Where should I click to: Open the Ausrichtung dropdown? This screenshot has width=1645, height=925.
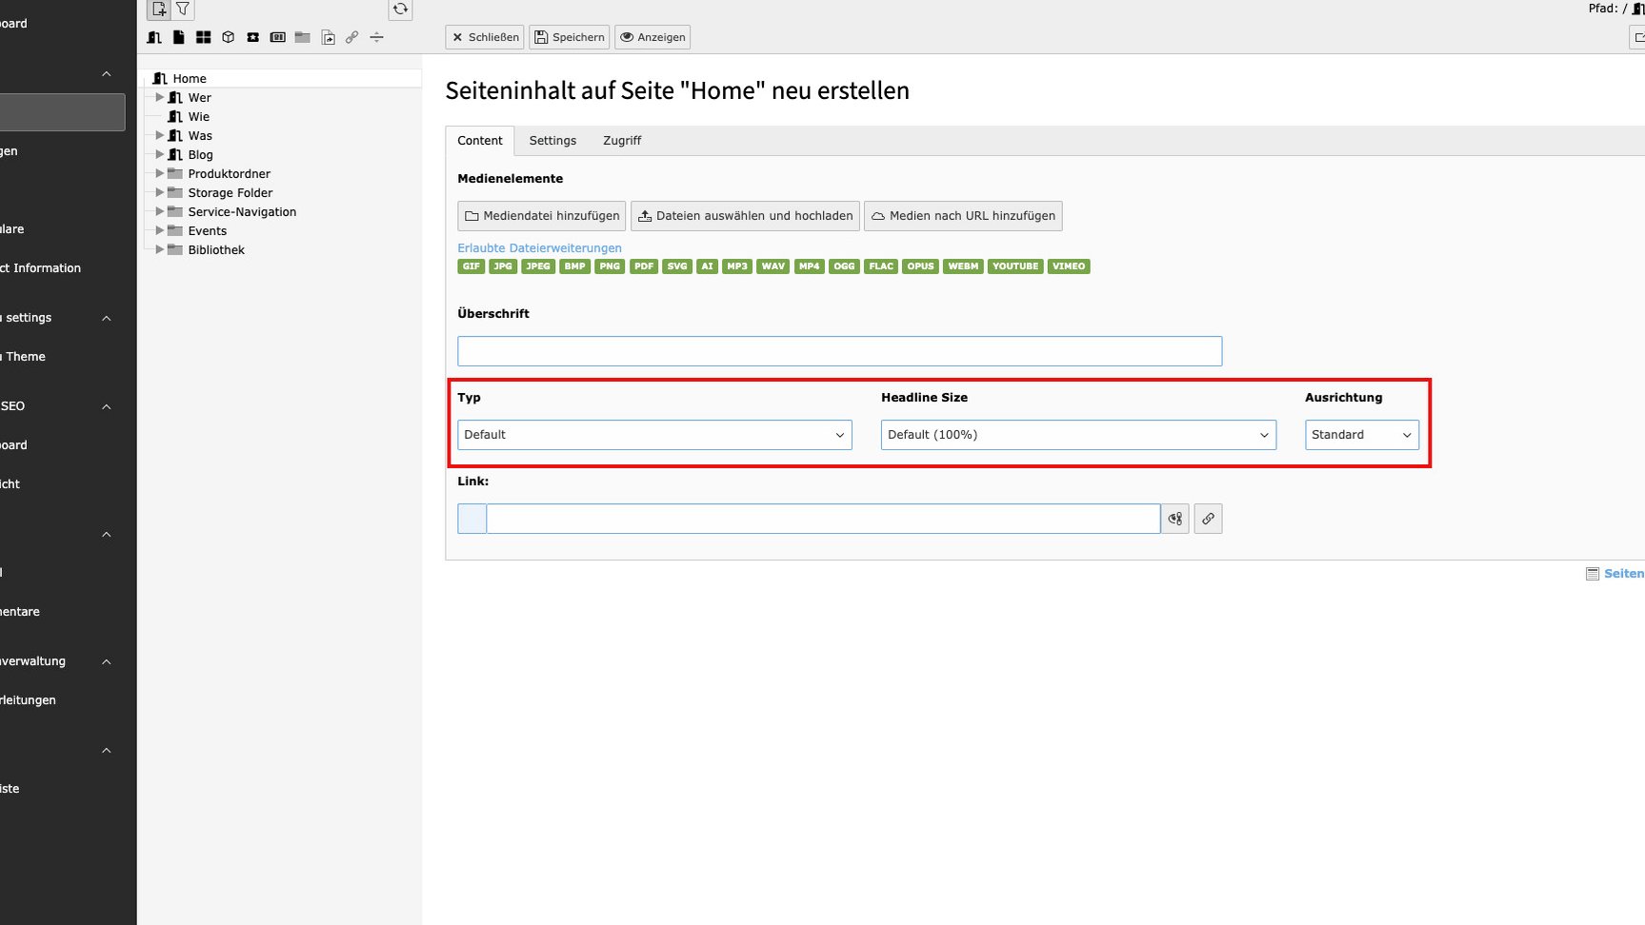[x=1361, y=435]
